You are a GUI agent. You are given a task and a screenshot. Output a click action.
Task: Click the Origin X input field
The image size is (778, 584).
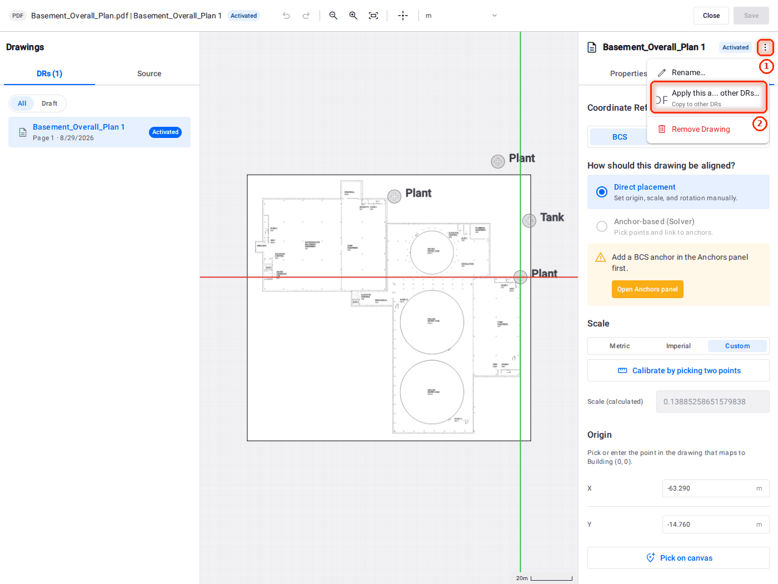(x=716, y=488)
